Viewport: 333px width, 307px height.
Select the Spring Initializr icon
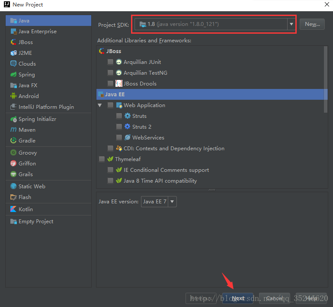(13, 119)
